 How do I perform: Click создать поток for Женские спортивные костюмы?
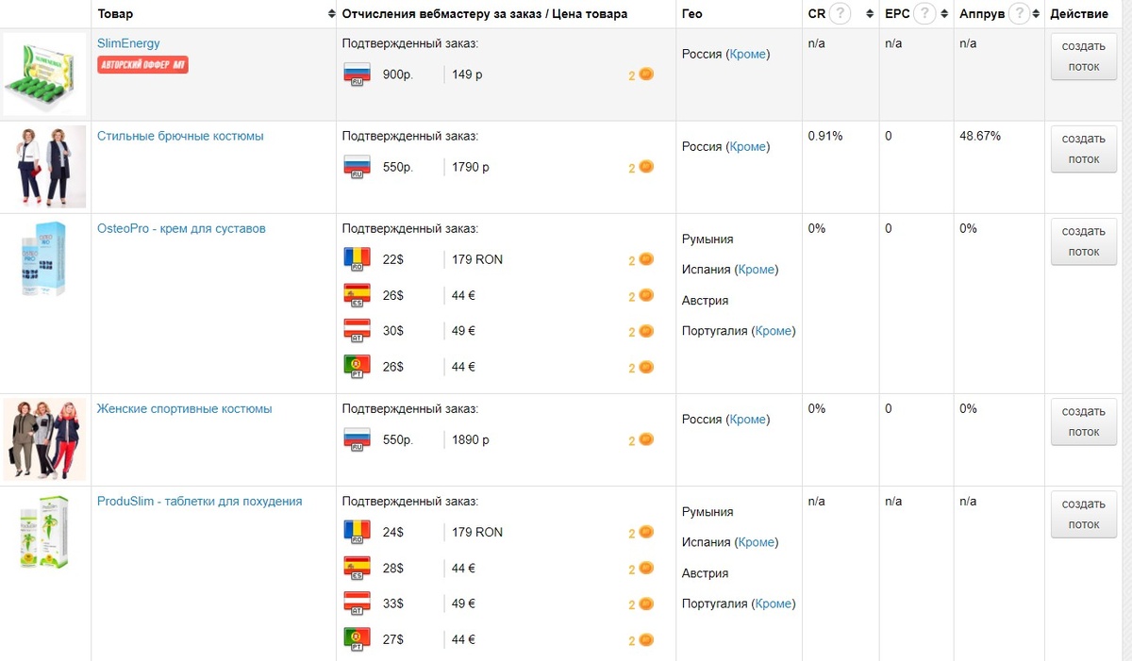[x=1083, y=421]
